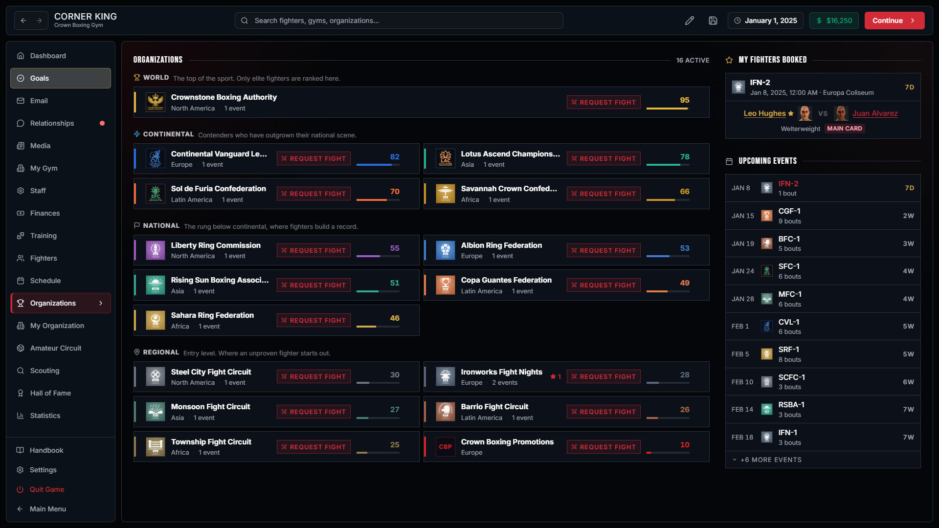Open Crownstone Boxing Authority logo
Screen dimensions: 939x528
pos(156,102)
